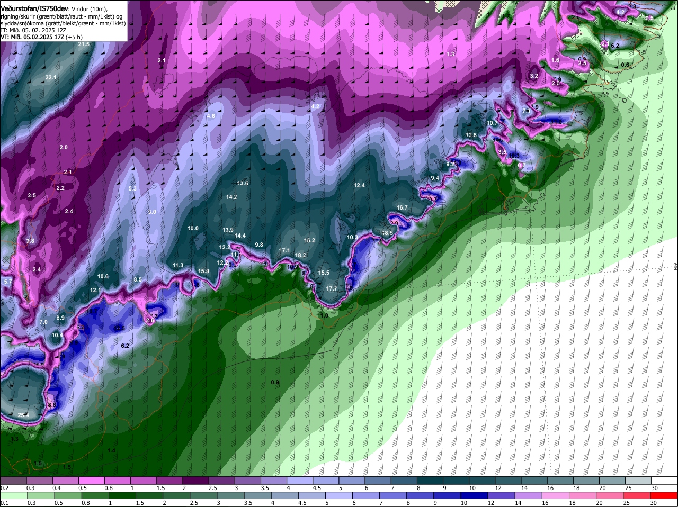678x507 pixels.
Task: Click the 21.5 value on the map
Action: coord(84,44)
